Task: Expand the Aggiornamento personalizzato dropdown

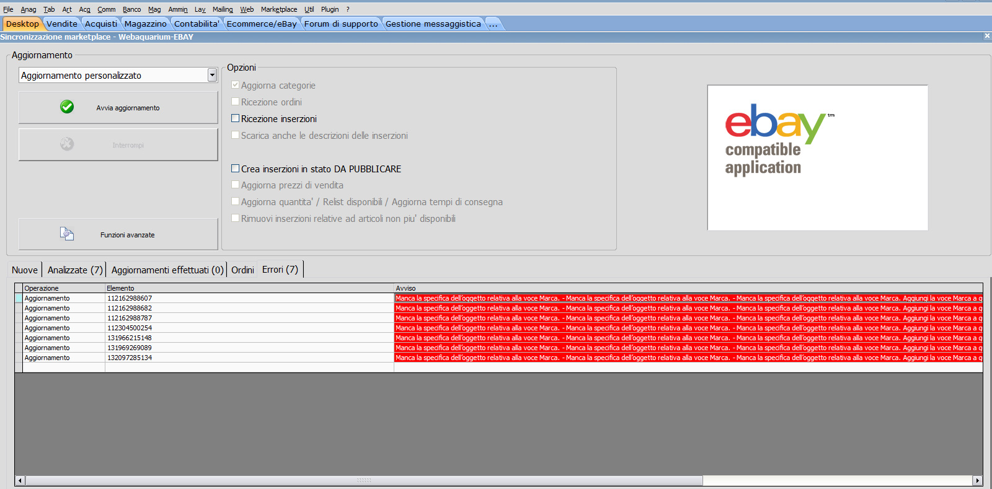Action: [212, 75]
